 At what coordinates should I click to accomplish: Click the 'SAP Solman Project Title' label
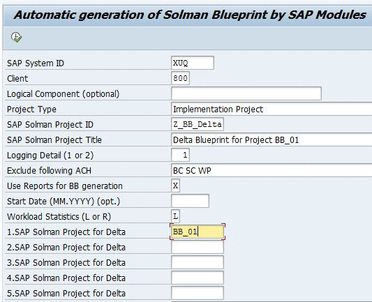(x=54, y=140)
